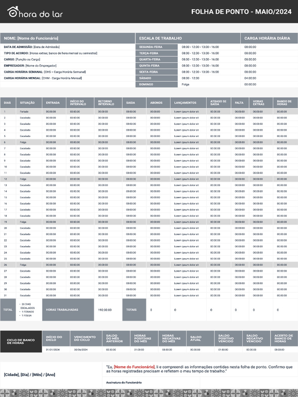
Task: Select the LANÇAMENTOS column header
Action: 188,103
